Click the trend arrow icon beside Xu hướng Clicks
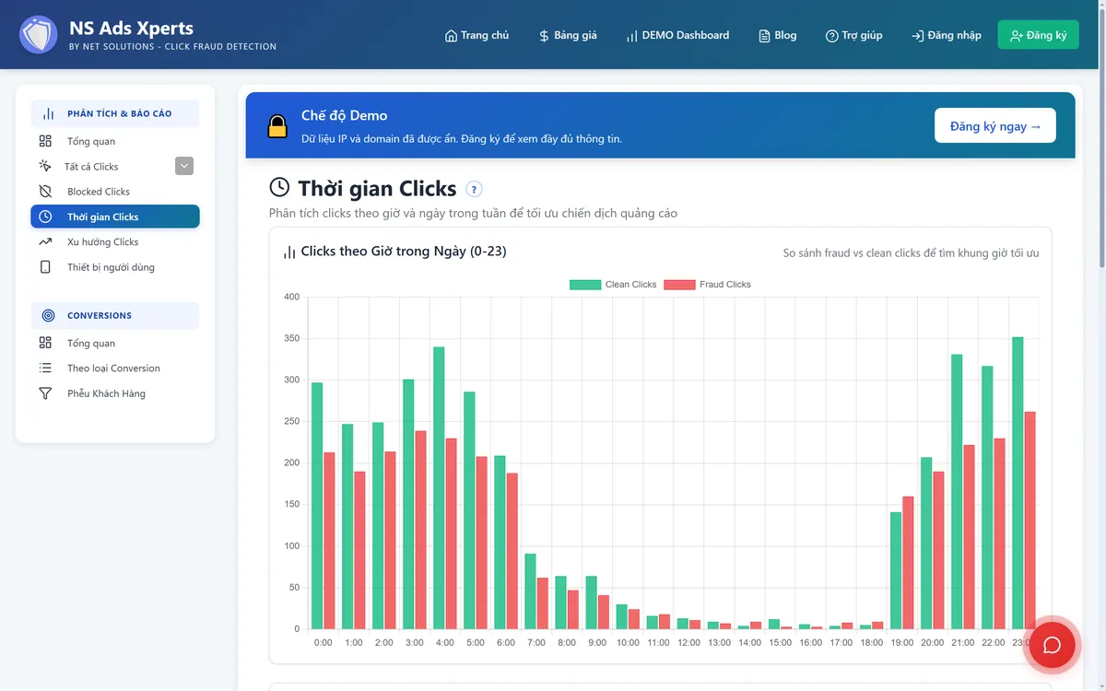 (x=45, y=241)
